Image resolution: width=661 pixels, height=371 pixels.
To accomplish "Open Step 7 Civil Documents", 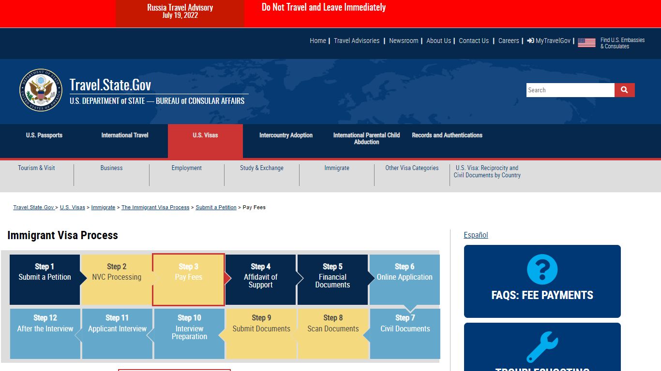I will 405,334.
